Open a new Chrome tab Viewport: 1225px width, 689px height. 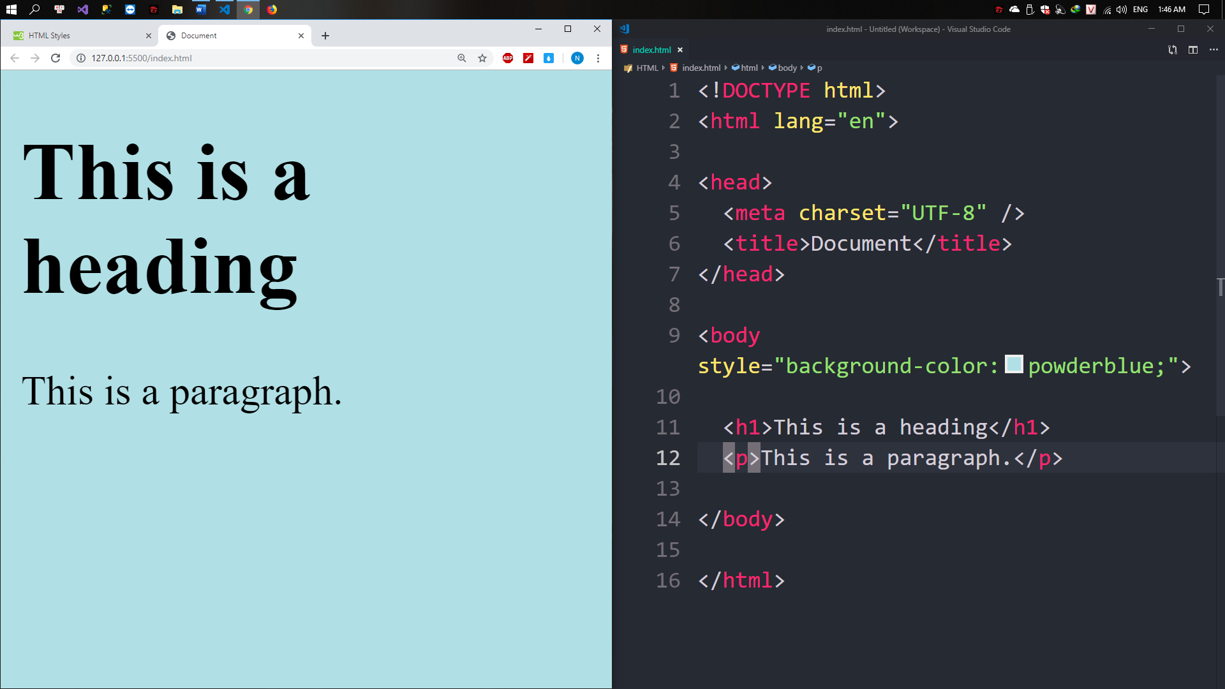pos(325,36)
